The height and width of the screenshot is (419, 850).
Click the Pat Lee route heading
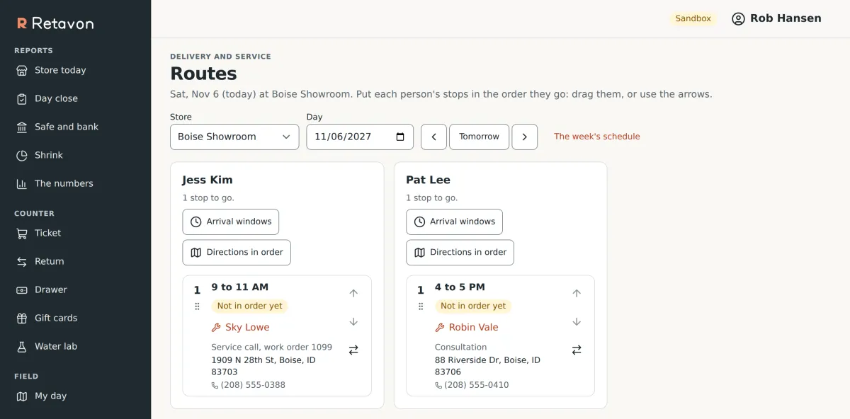pos(428,180)
